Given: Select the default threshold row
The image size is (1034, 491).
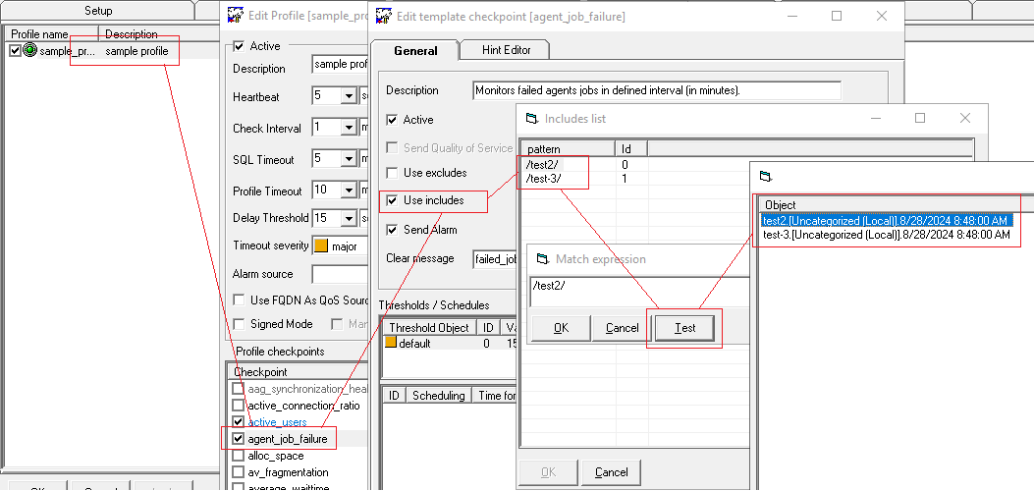Looking at the screenshot, I should coord(449,344).
